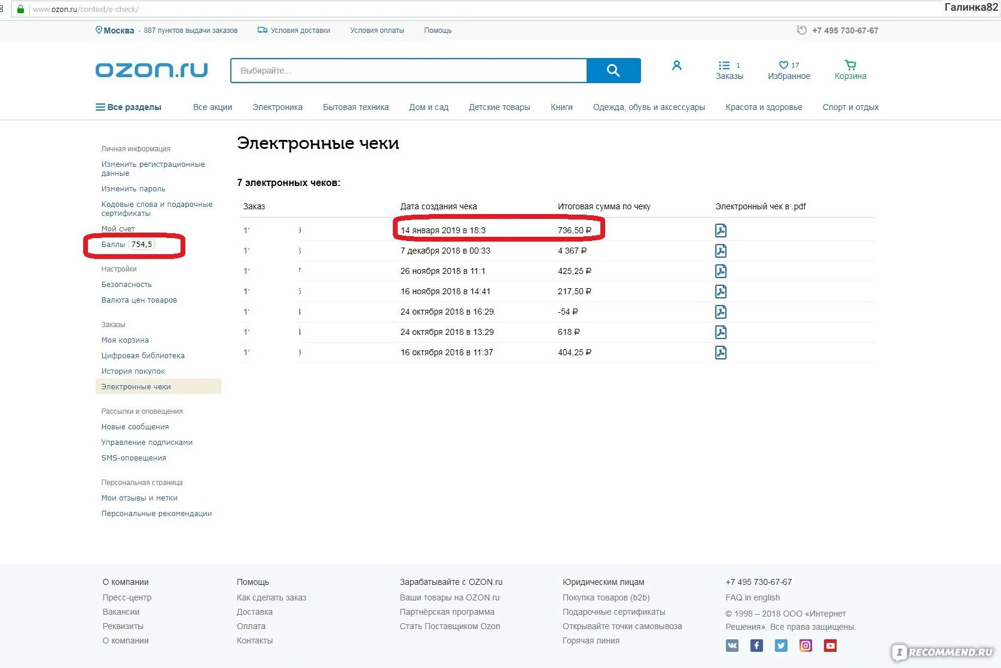1001x668 pixels.
Task: Click the browser address bar URL
Action: pyautogui.click(x=86, y=10)
